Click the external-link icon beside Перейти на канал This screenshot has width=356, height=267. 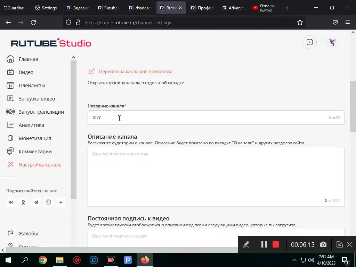click(91, 71)
